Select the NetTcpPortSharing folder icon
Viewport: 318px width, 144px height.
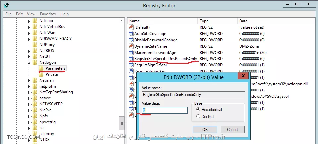(35, 92)
